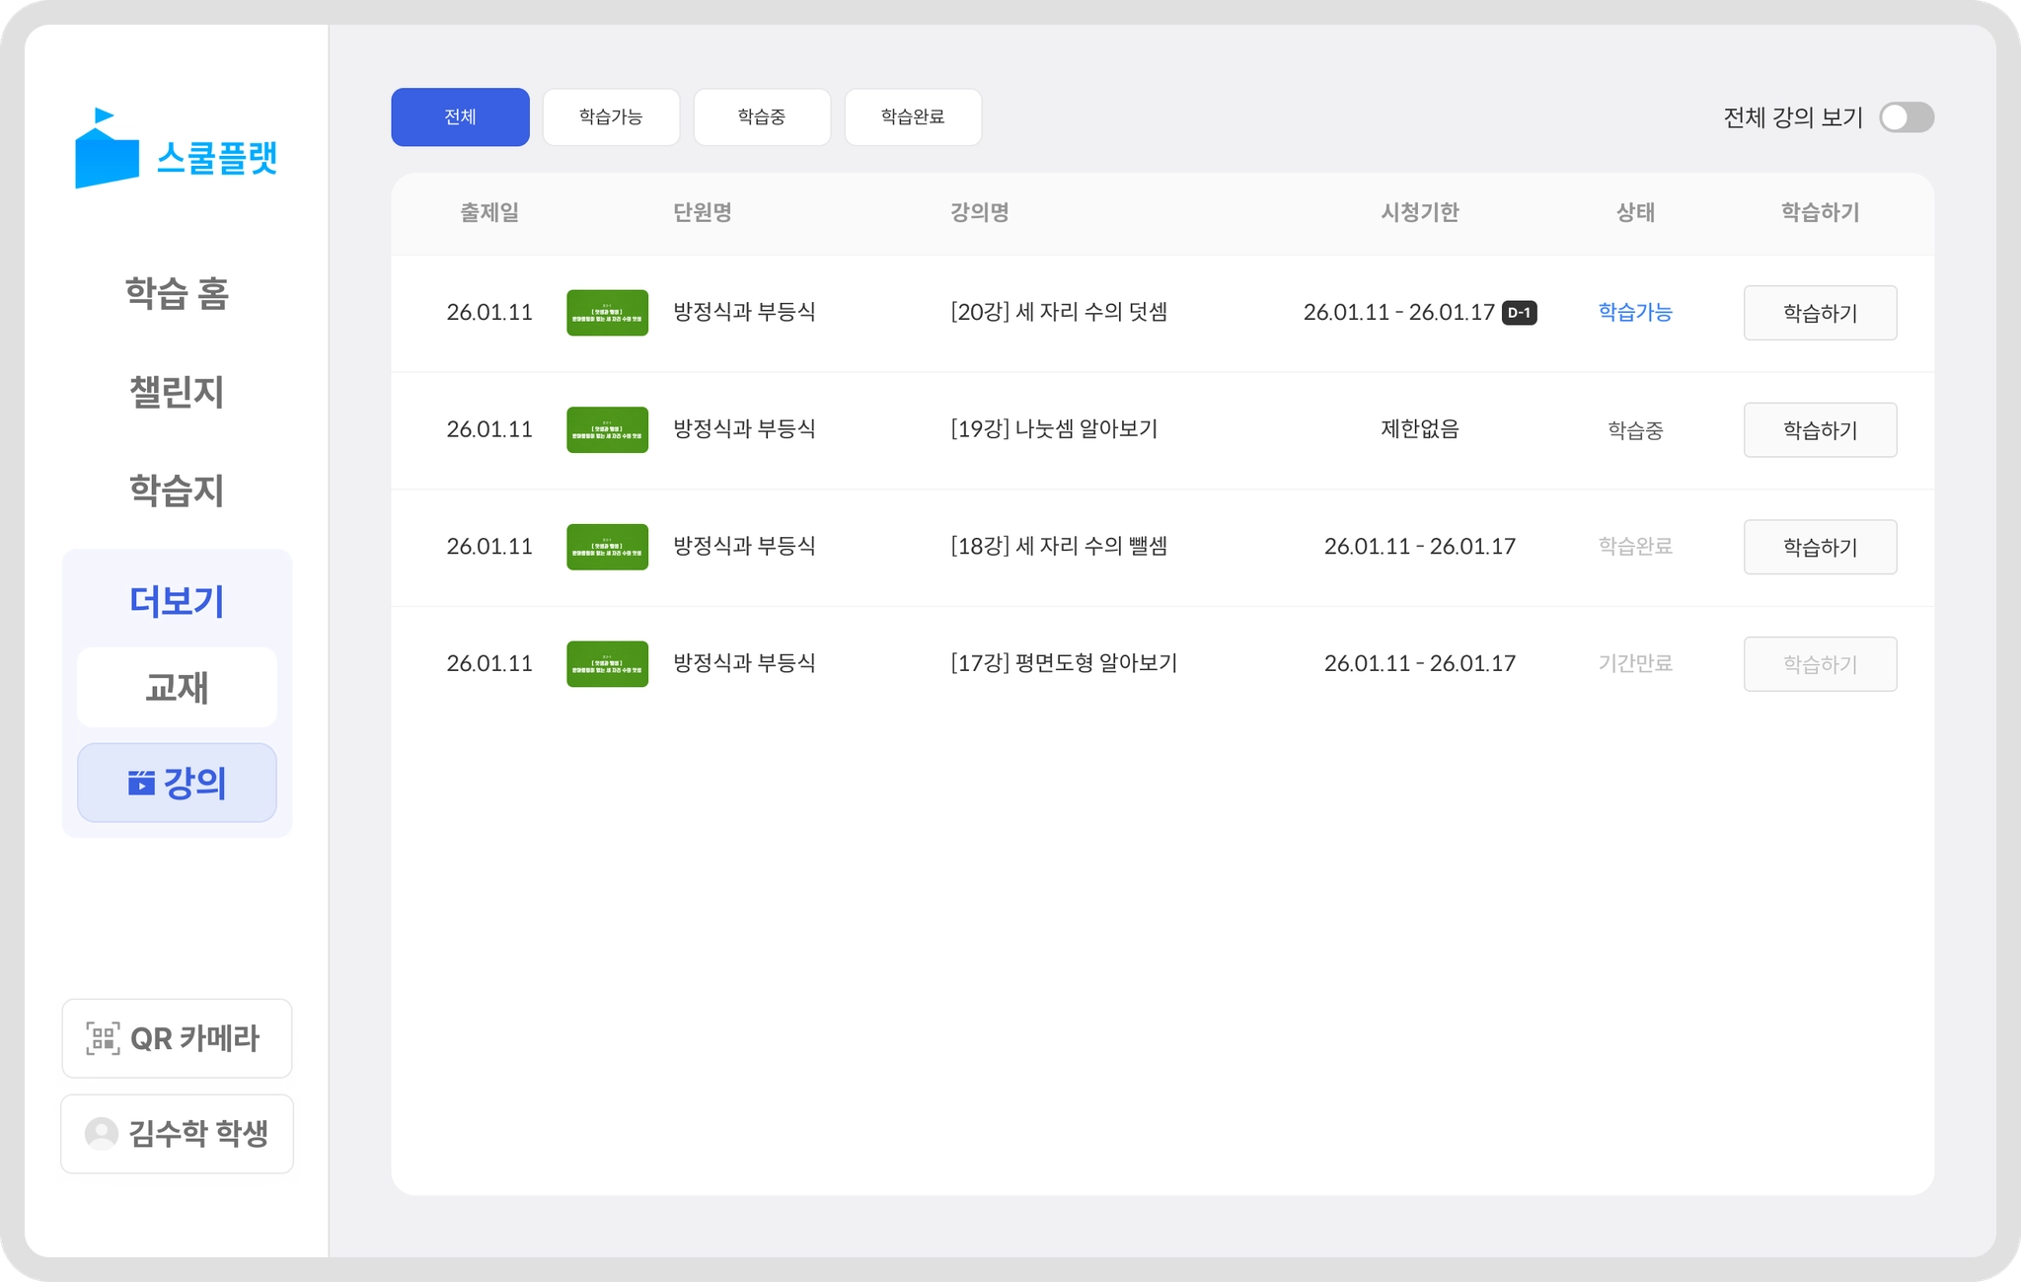Open the 챌린지 sidebar menu
Screen dimensions: 2021x1282
coord(177,393)
